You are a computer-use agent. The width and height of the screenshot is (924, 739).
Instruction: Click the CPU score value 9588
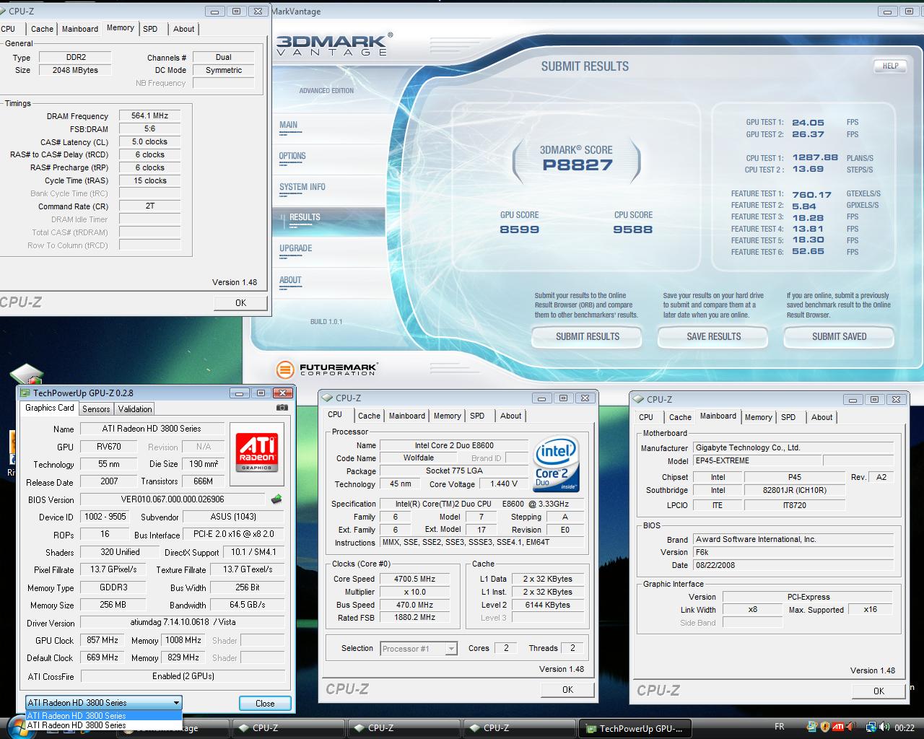[632, 229]
